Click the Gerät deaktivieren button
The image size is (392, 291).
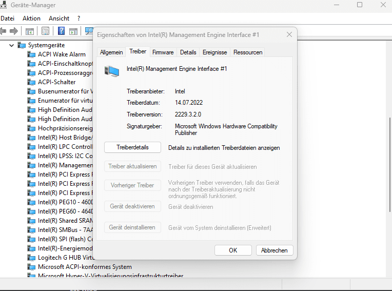pos(132,206)
